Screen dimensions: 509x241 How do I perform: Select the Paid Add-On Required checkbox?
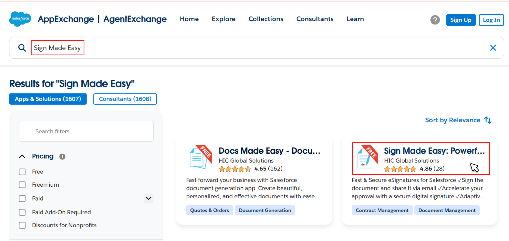[x=22, y=212]
